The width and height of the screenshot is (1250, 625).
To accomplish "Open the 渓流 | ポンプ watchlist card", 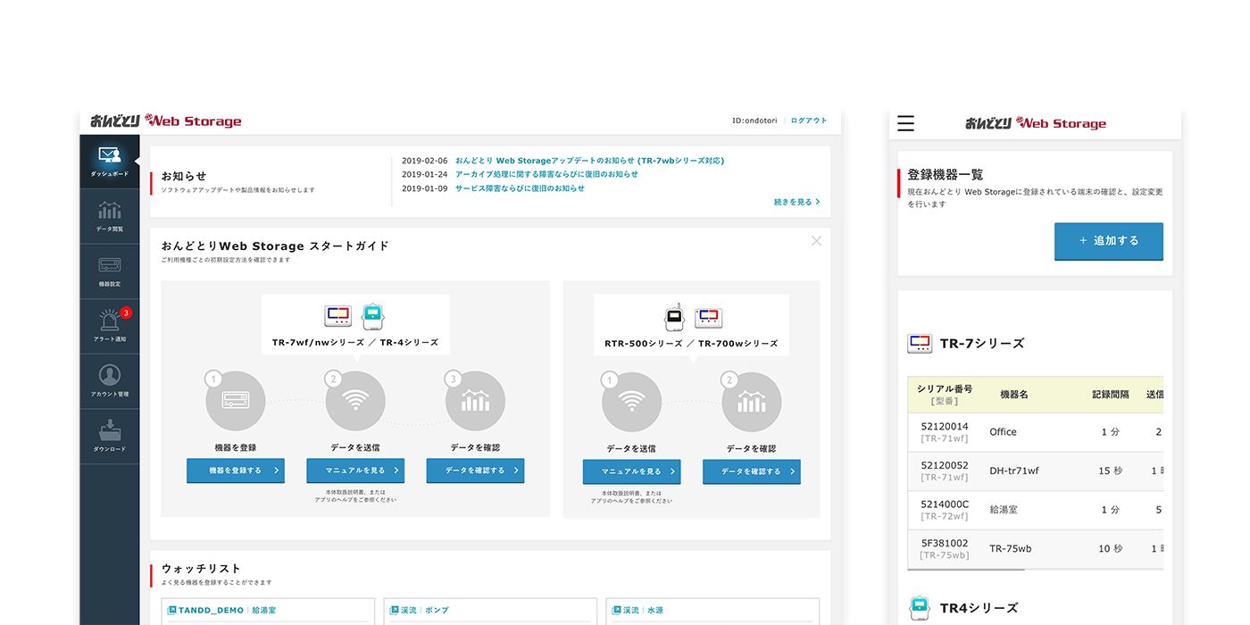I will tap(490, 611).
